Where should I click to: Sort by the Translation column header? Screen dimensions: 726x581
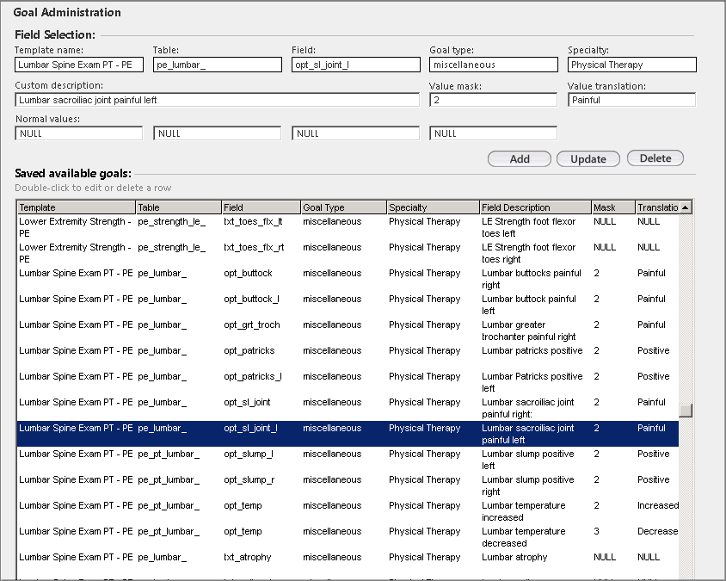tap(657, 207)
